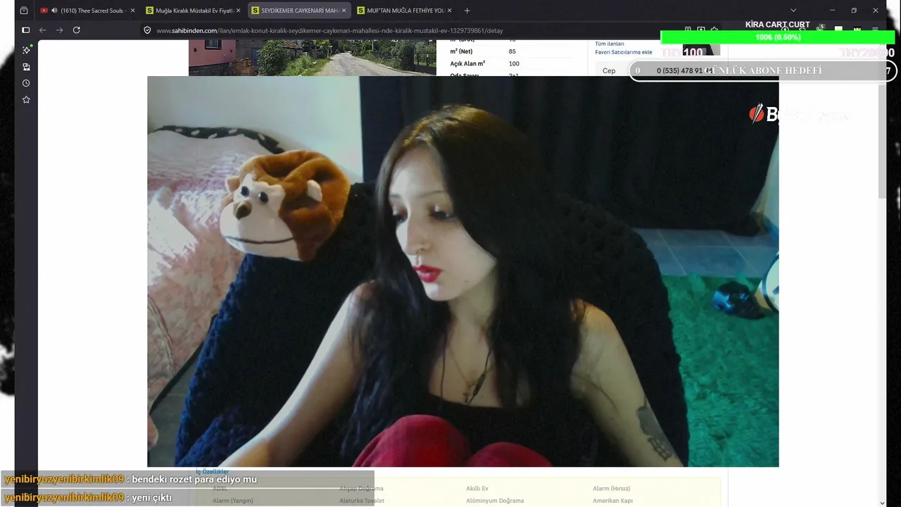The image size is (901, 507).
Task: Close the Thee Sacred Souls YouTube tab
Action: tap(132, 11)
